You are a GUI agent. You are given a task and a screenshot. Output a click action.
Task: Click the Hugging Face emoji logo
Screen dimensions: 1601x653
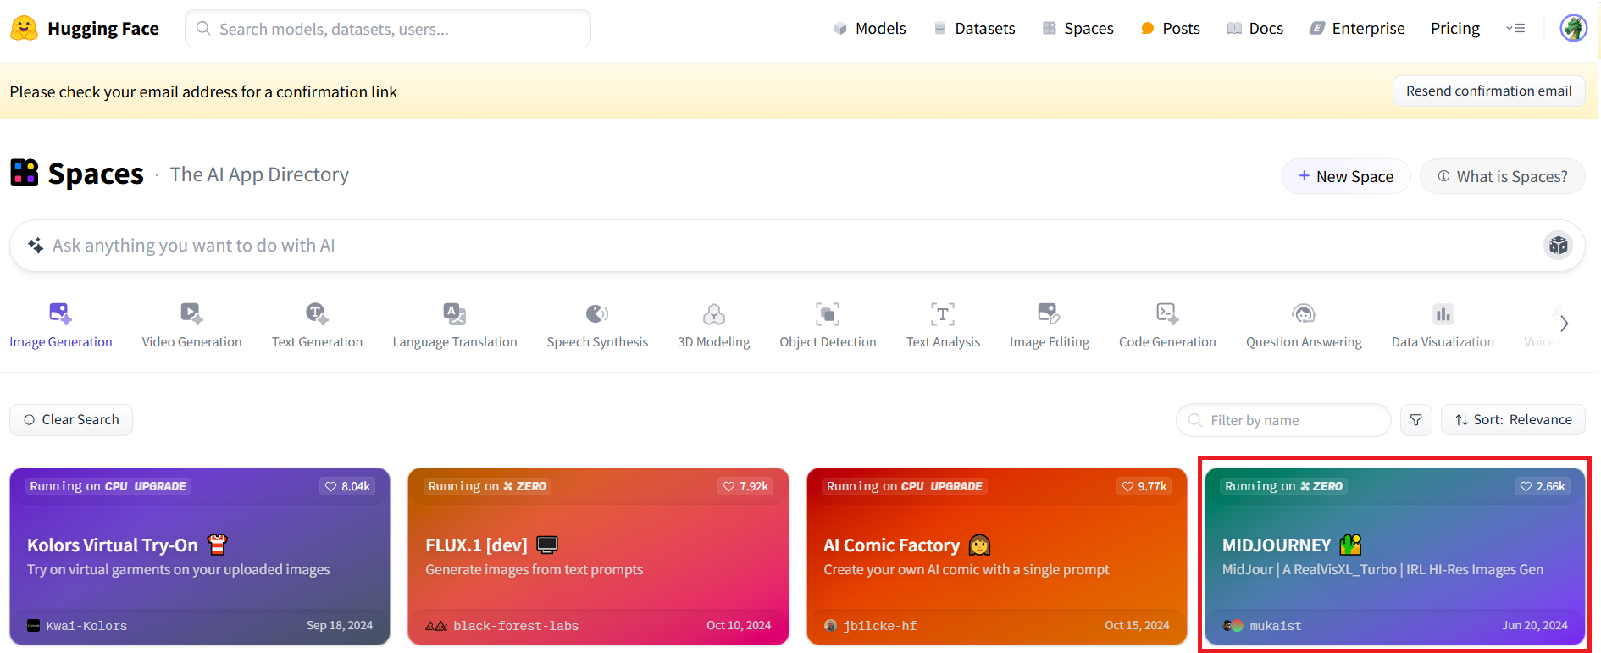click(24, 29)
